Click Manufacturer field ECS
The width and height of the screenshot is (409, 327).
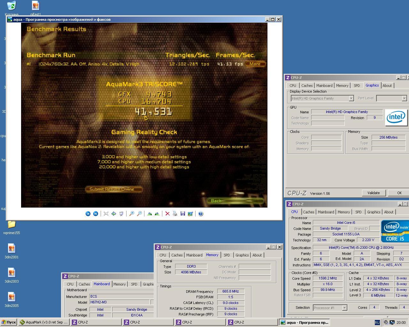click(x=121, y=296)
